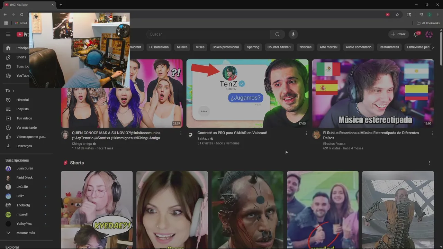Select the Counter-Strike 2 chip
This screenshot has width=443, height=249.
click(x=279, y=47)
